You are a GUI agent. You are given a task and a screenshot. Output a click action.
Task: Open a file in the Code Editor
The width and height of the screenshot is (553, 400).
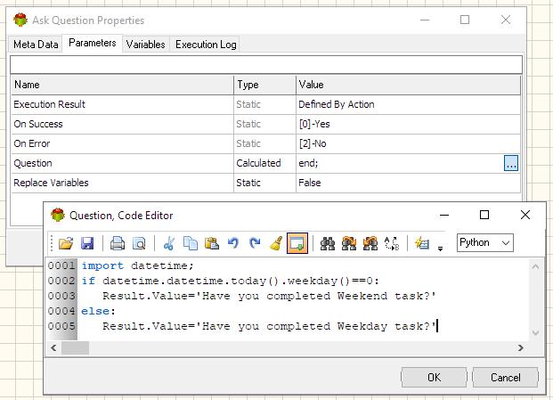tap(66, 243)
